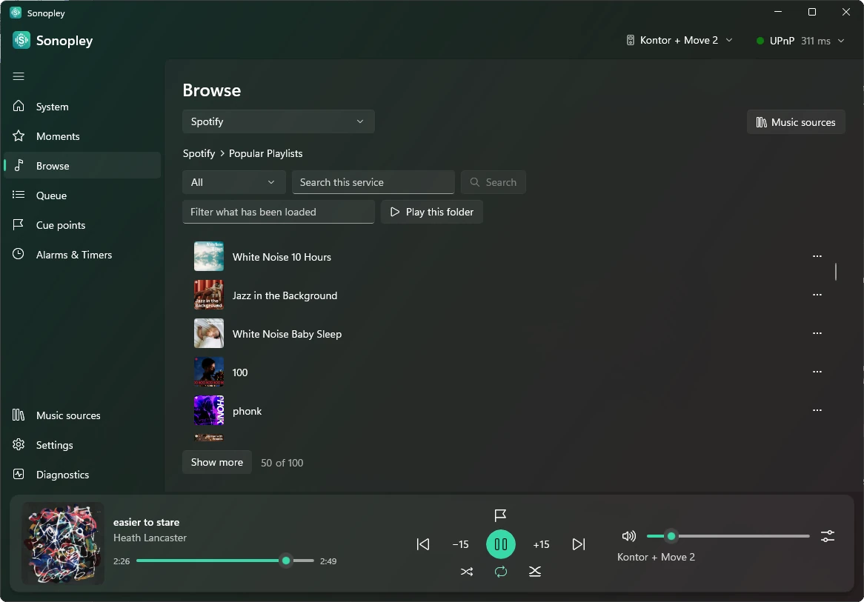The width and height of the screenshot is (864, 602).
Task: Open the Spotify service dropdown
Action: pyautogui.click(x=279, y=121)
